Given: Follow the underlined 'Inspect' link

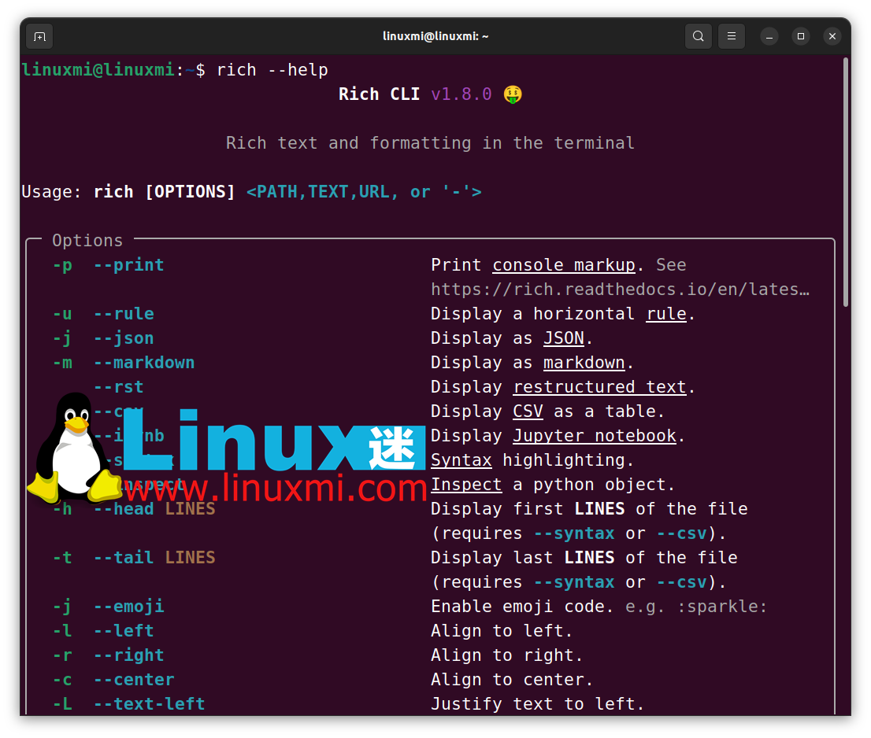Looking at the screenshot, I should [x=466, y=485].
